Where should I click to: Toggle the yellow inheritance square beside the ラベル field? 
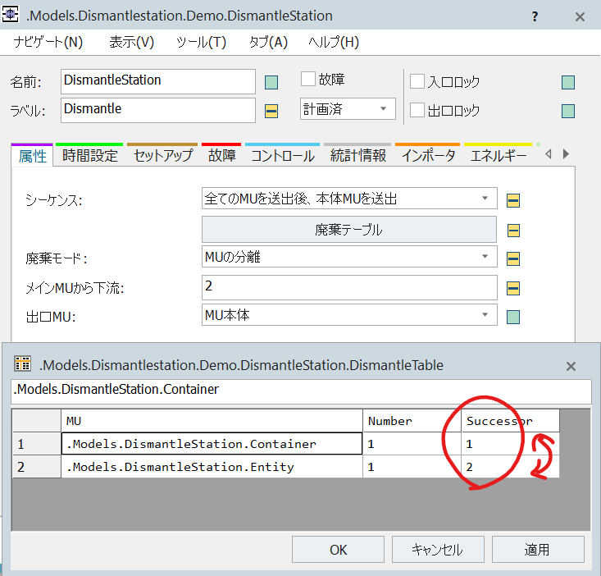pyautogui.click(x=271, y=112)
